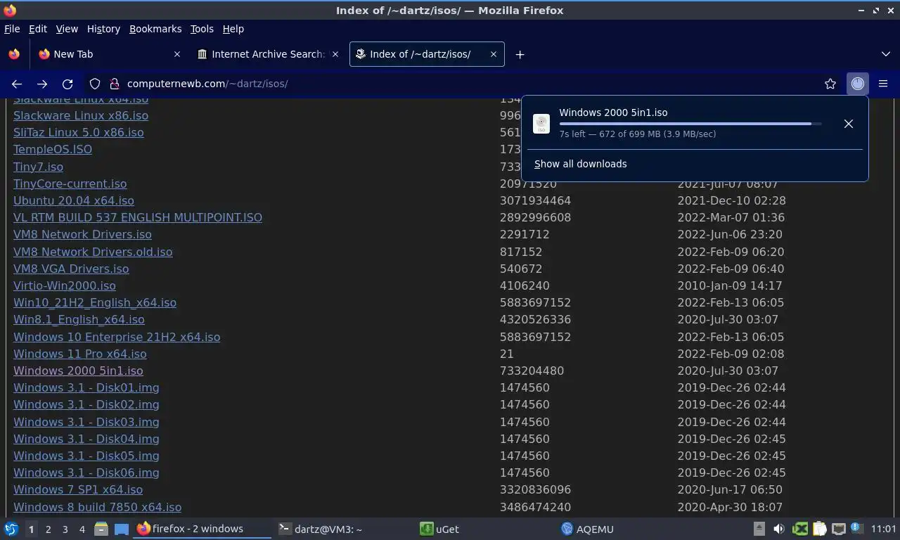Go back using the back arrow
The width and height of the screenshot is (900, 540).
click(x=17, y=84)
